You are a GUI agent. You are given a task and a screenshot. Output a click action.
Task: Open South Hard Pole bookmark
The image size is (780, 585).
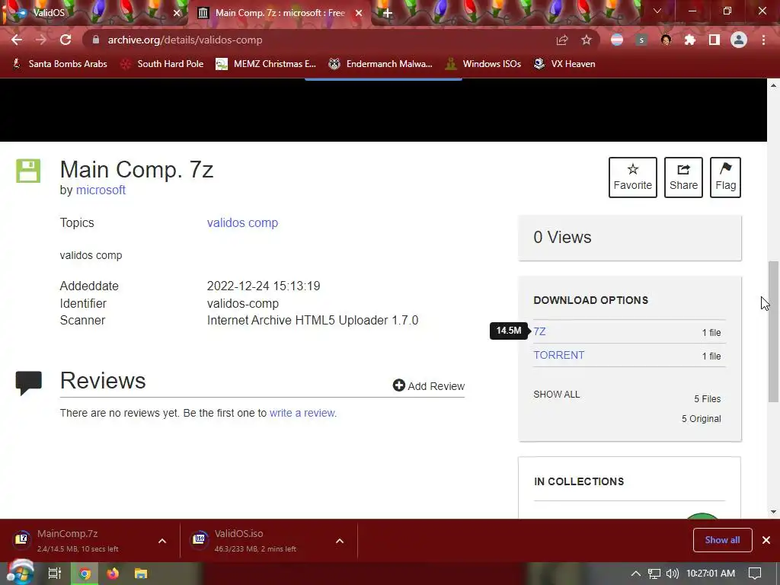[162, 64]
